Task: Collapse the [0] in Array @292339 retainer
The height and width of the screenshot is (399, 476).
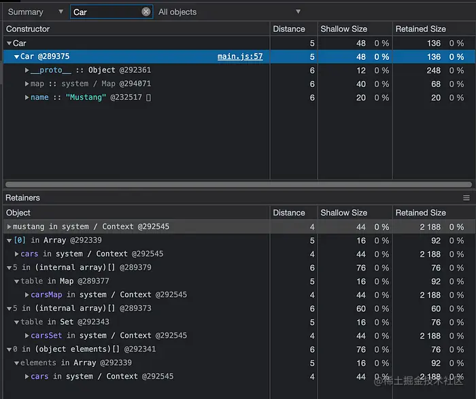Action: click(9, 241)
